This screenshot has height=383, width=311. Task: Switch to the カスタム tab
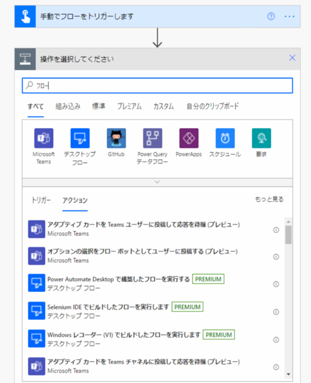pos(163,106)
